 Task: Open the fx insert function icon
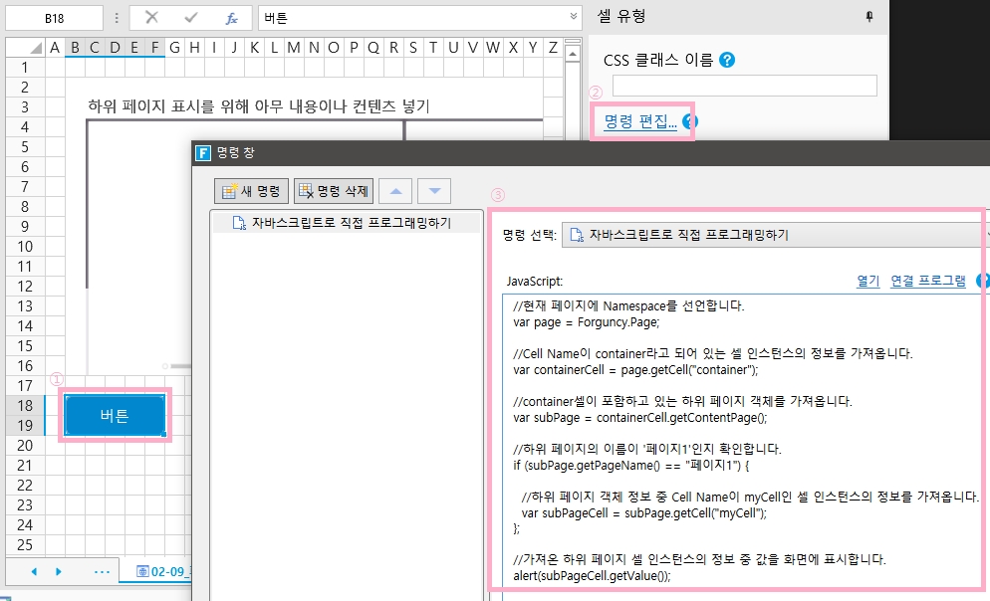pos(231,18)
